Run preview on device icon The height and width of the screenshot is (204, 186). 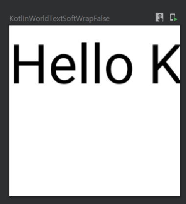click(174, 18)
